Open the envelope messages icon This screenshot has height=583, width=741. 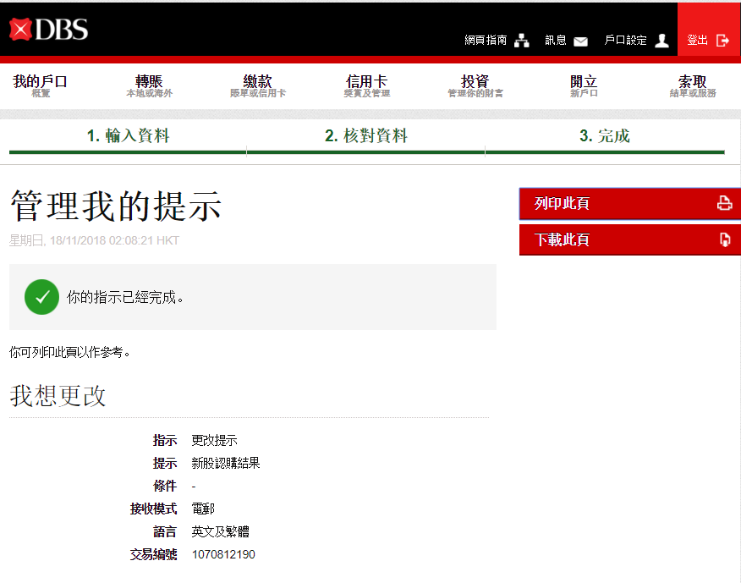pyautogui.click(x=580, y=41)
